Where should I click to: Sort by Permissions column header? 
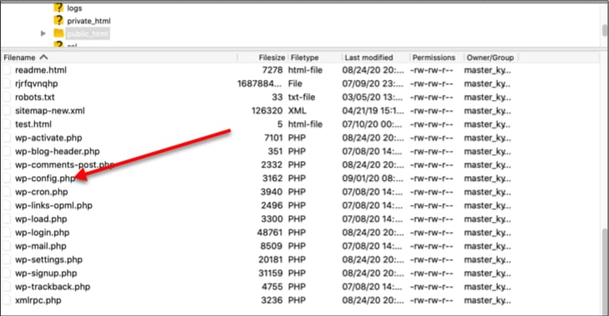point(434,58)
